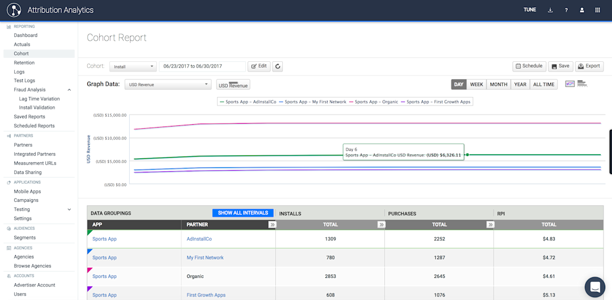The height and width of the screenshot is (300, 612).
Task: Open Retention in sidebar
Action: 24,62
